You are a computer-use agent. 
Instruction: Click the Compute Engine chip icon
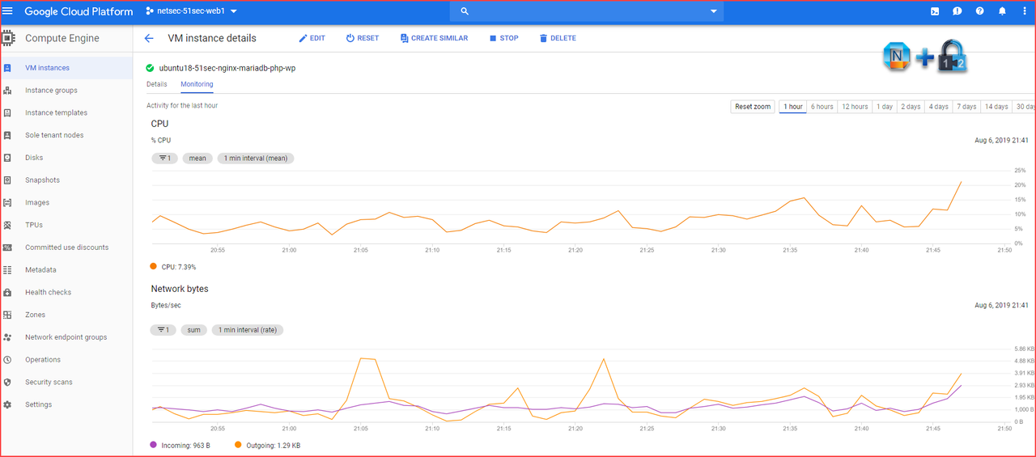pos(8,38)
